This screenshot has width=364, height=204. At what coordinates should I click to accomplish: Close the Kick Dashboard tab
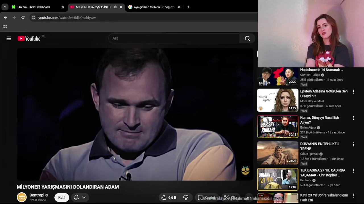tap(63, 7)
